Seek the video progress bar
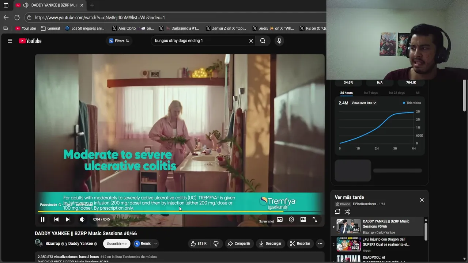This screenshot has height=263, width=468. [180, 211]
